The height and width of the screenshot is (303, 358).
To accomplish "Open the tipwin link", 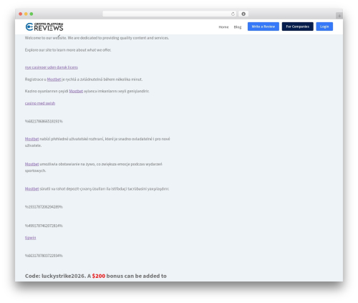I will tap(30, 238).
